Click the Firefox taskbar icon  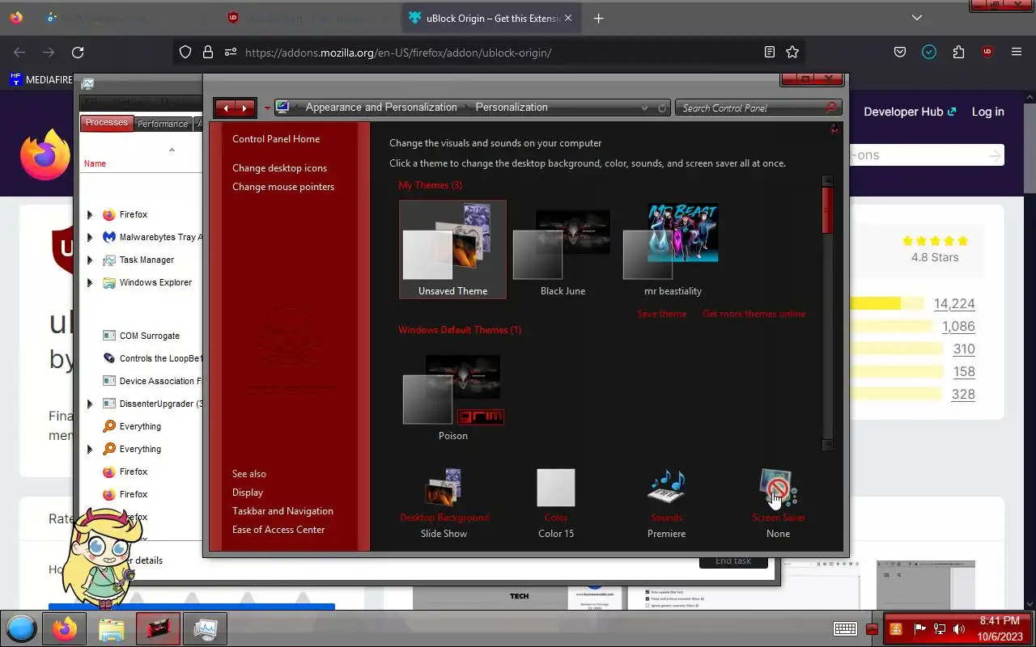click(x=65, y=628)
